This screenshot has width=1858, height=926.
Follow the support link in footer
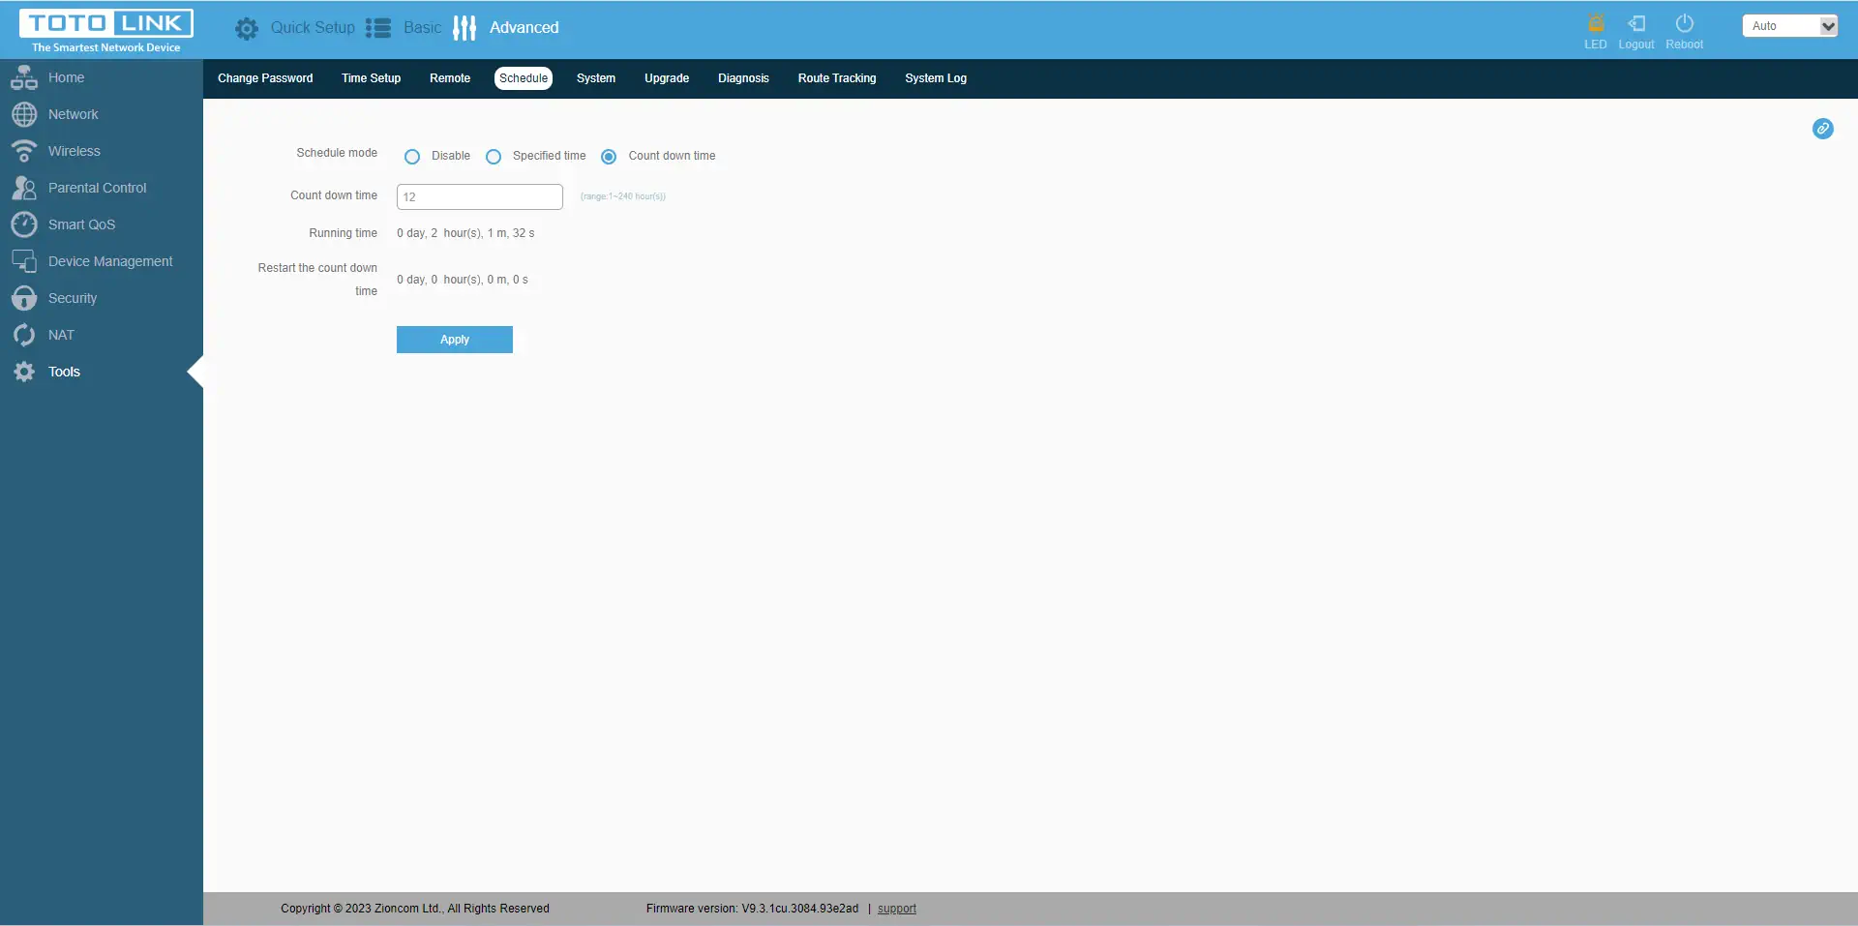point(896,909)
